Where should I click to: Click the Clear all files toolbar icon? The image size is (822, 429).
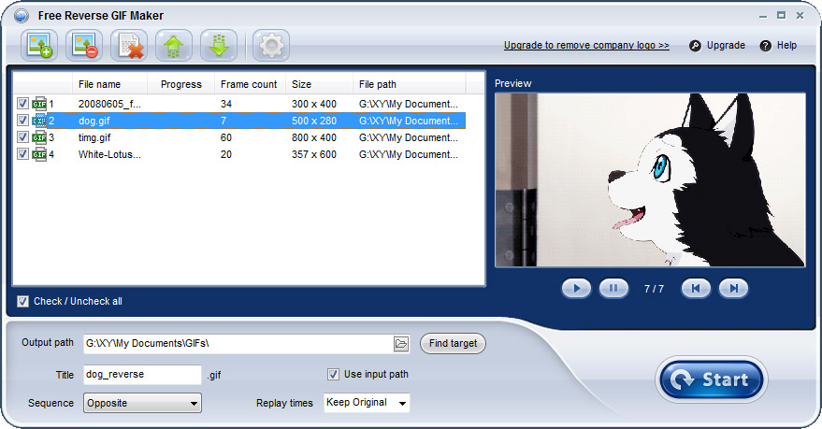[x=129, y=45]
